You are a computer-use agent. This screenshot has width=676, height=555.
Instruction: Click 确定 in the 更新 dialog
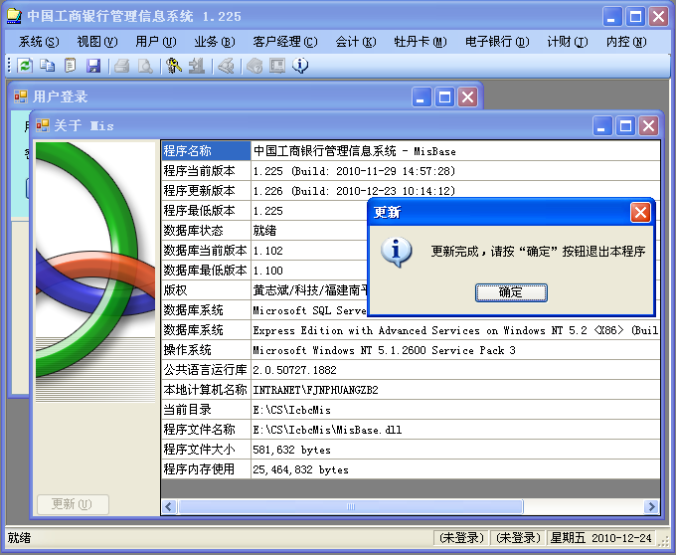511,292
